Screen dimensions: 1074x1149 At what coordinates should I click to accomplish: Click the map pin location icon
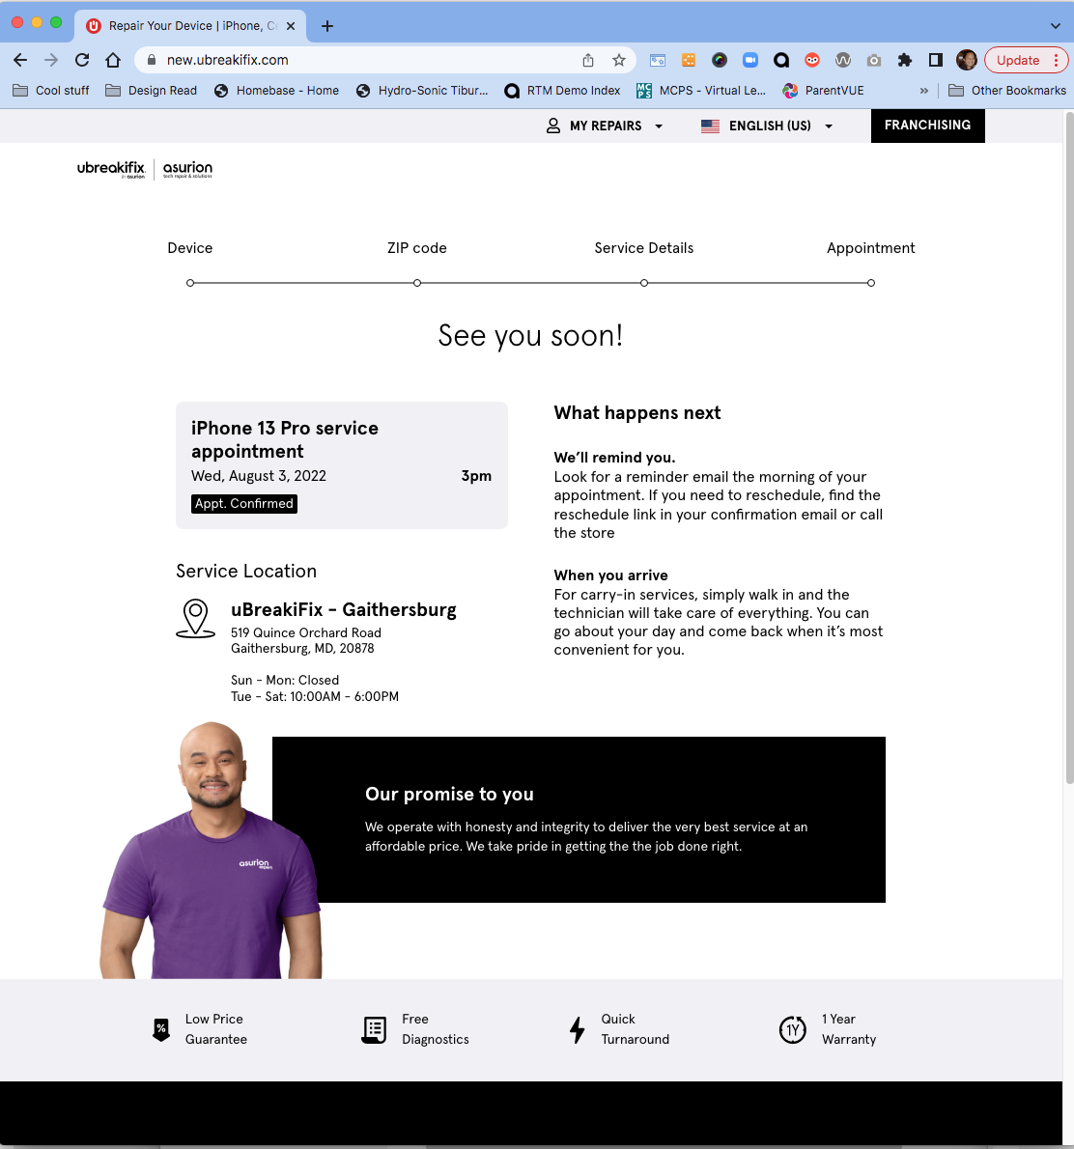click(196, 619)
